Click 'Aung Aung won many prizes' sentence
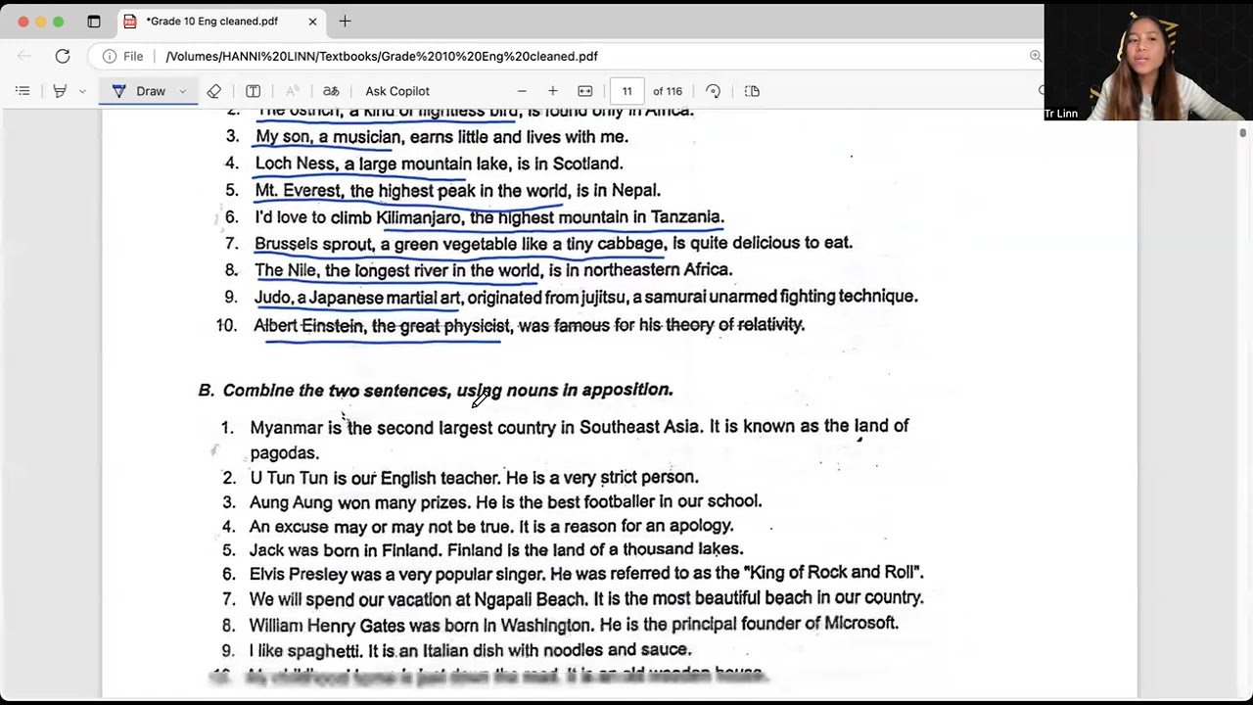The width and height of the screenshot is (1253, 705). click(505, 502)
